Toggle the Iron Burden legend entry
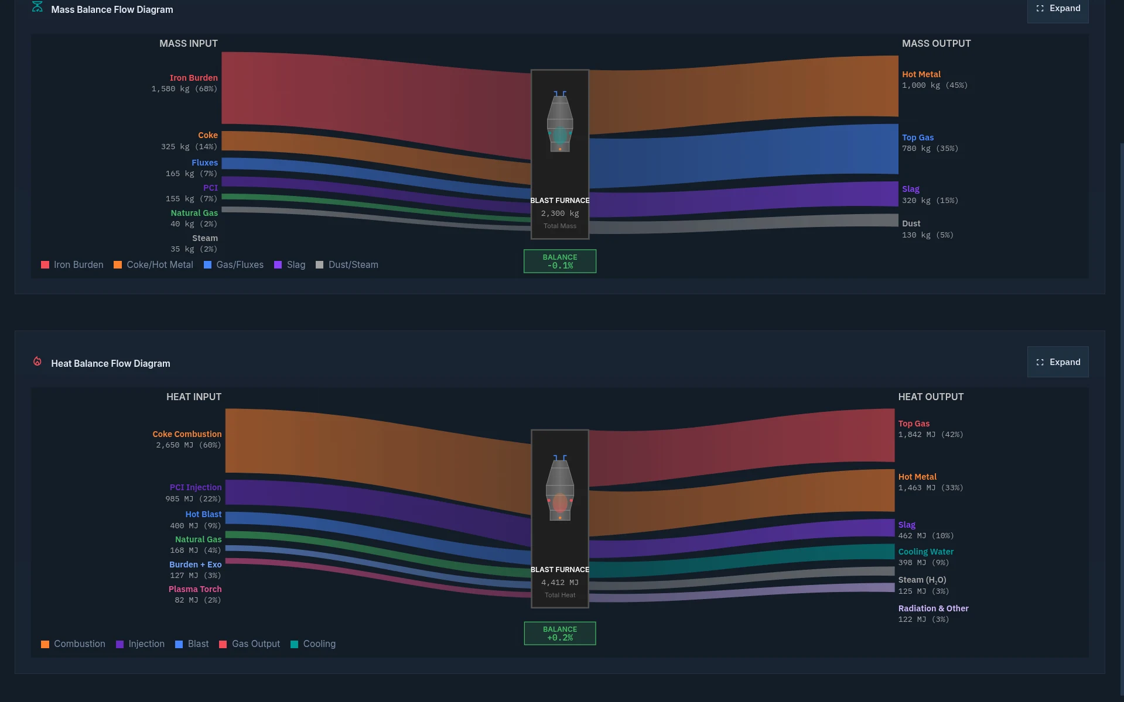 72,264
